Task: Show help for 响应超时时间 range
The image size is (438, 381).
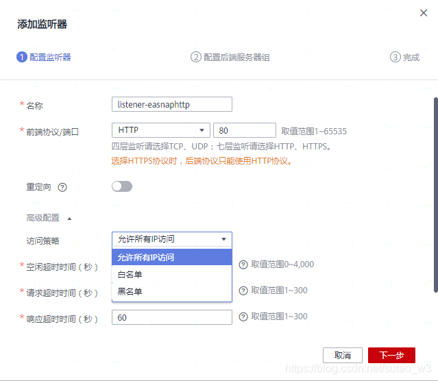Action: (243, 317)
